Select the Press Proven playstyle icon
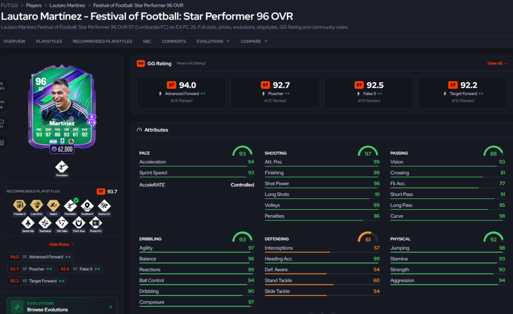This screenshot has height=314, width=513. click(x=96, y=223)
